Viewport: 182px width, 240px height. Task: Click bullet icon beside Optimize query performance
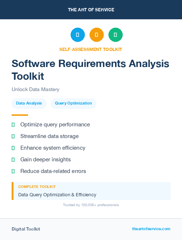pyautogui.click(x=13, y=125)
